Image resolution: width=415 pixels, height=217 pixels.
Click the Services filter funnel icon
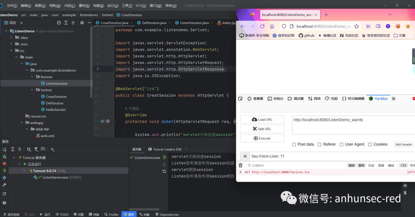tap(36, 149)
